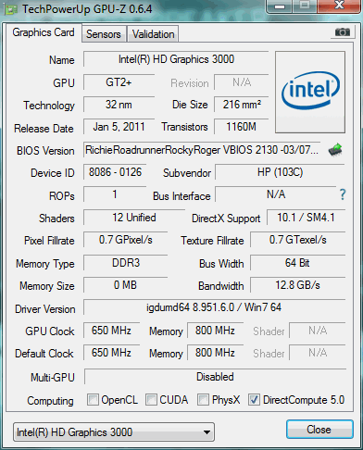Click the camera screenshot icon
Viewport: 363px width, 450px height.
[x=343, y=31]
